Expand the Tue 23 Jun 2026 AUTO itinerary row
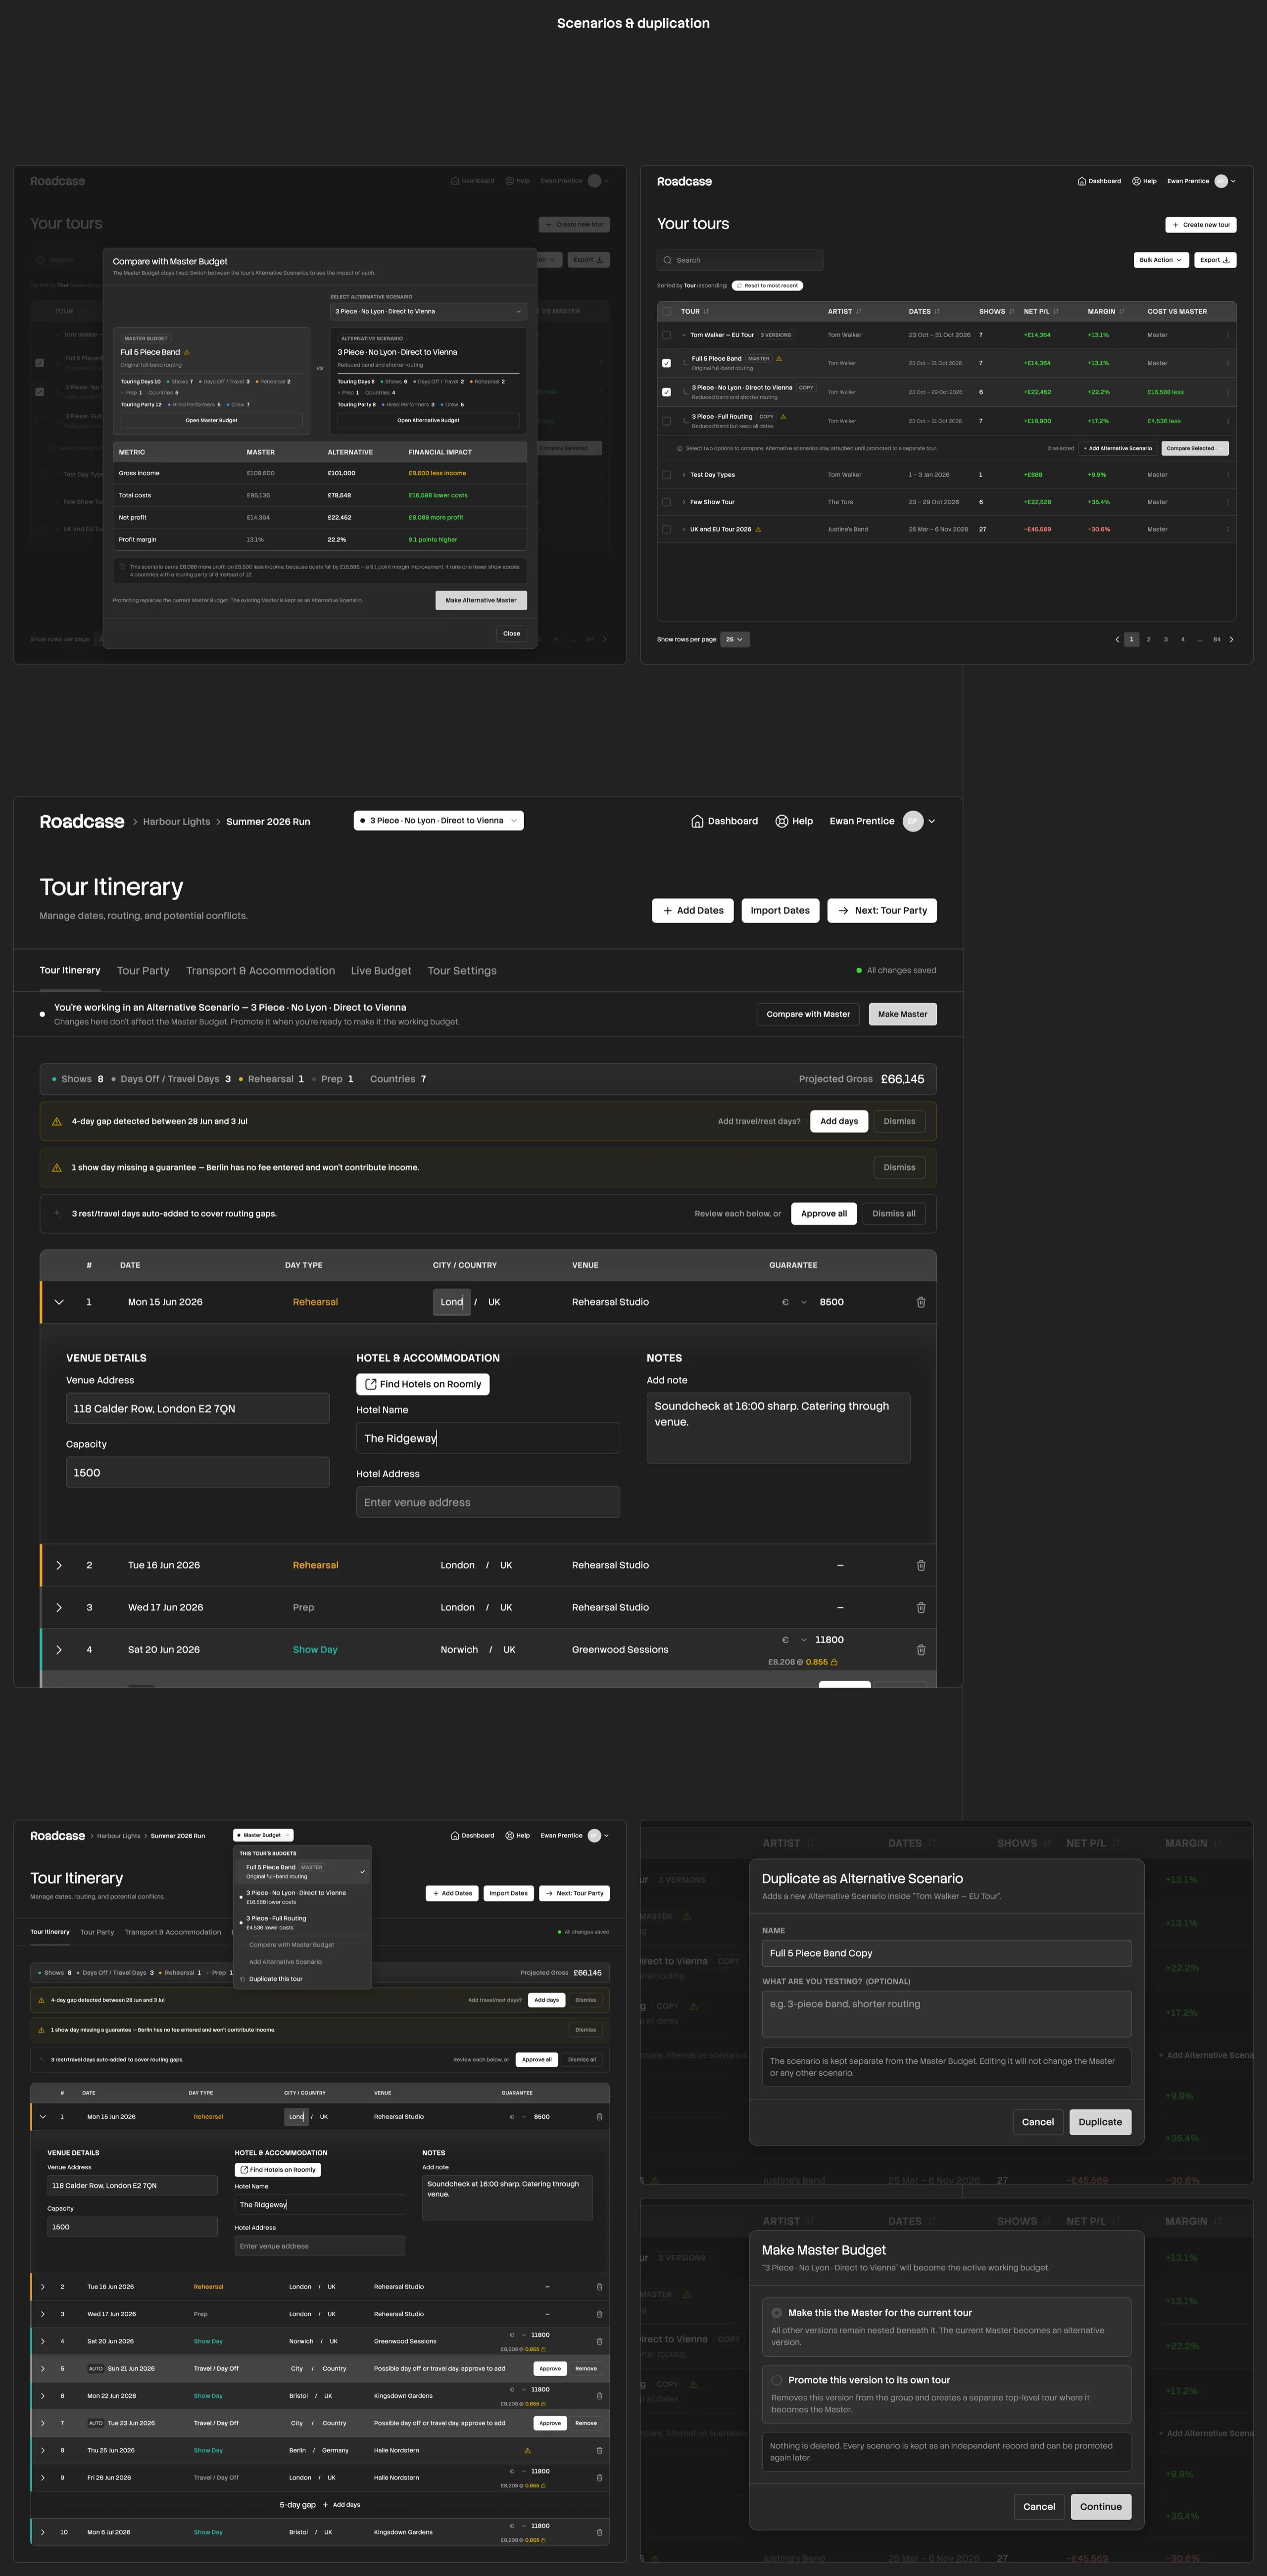 43,2423
